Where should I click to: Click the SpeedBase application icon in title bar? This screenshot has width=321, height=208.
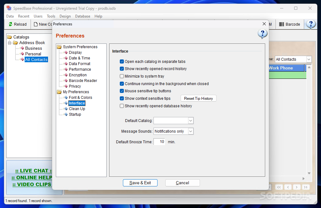pyautogui.click(x=9, y=8)
